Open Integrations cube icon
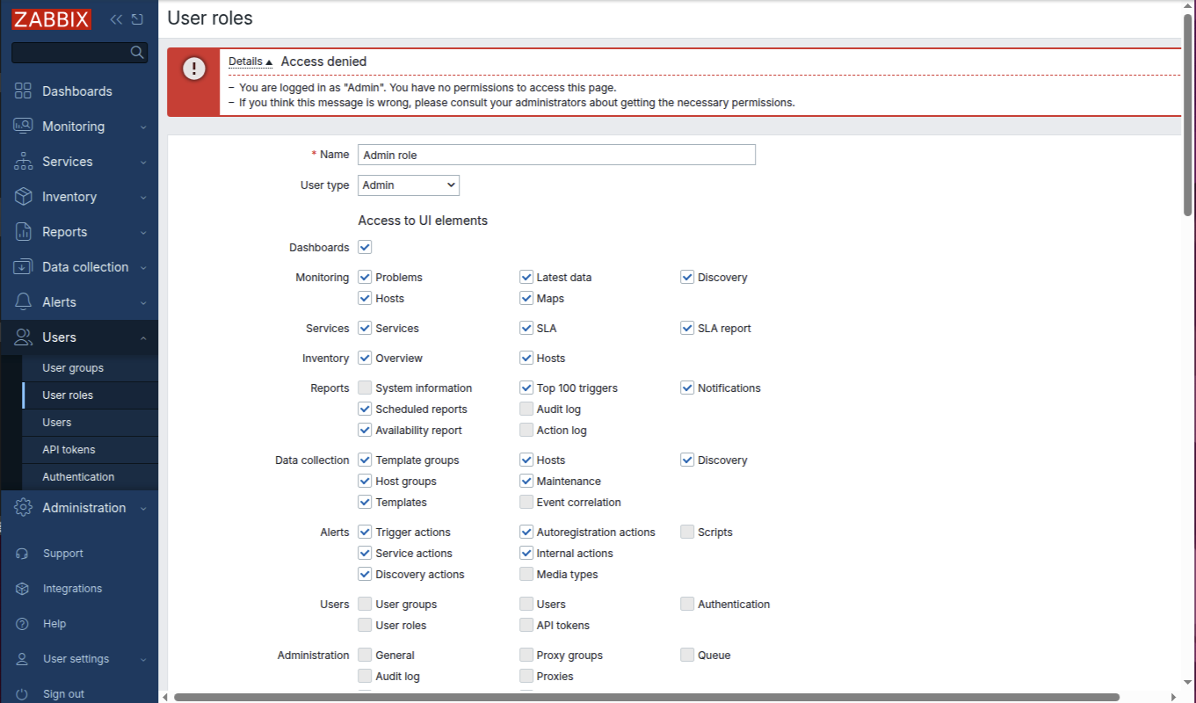This screenshot has width=1196, height=703. tap(23, 589)
